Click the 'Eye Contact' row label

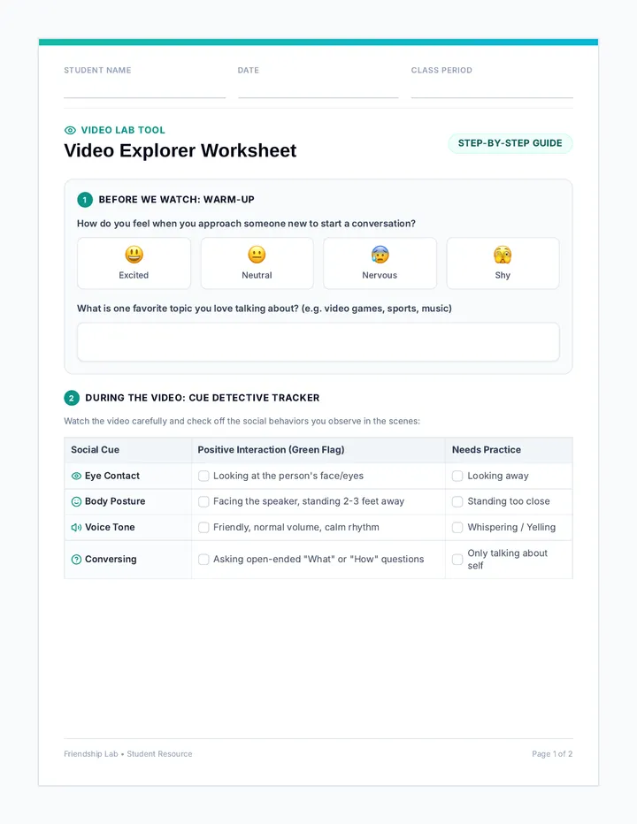tap(112, 476)
